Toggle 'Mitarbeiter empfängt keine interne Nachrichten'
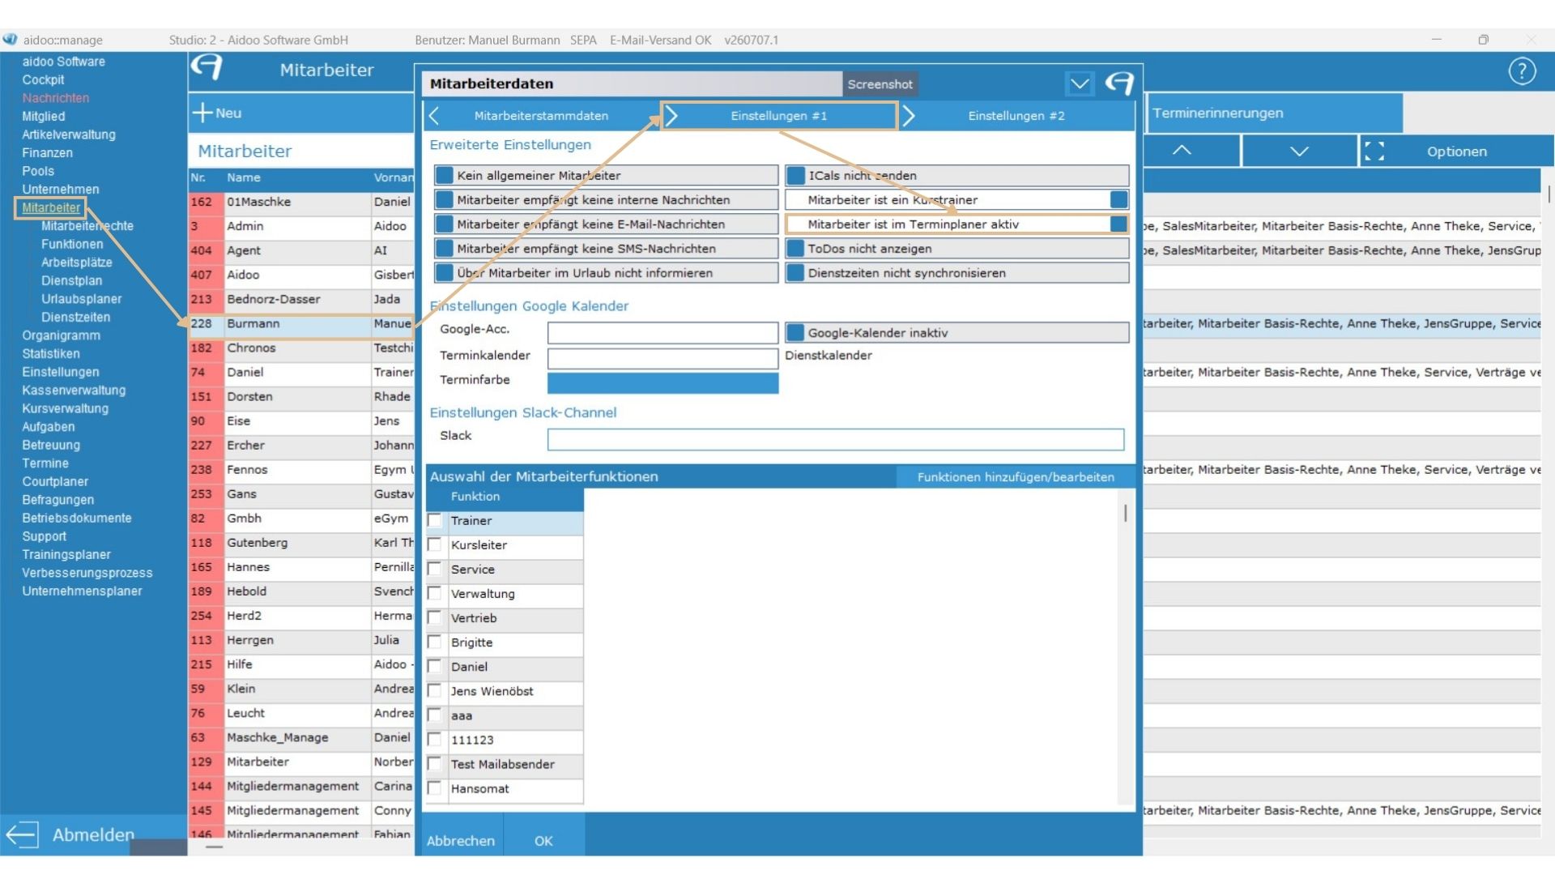This screenshot has width=1555, height=875. click(x=607, y=200)
